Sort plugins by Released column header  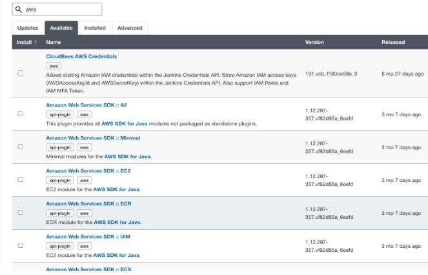click(x=393, y=43)
